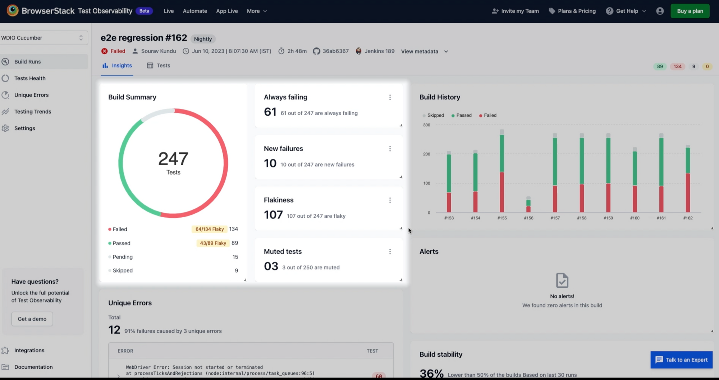Viewport: 719px width, 380px height.
Task: Toggle Skipped series in Build History legend
Action: coord(433,115)
